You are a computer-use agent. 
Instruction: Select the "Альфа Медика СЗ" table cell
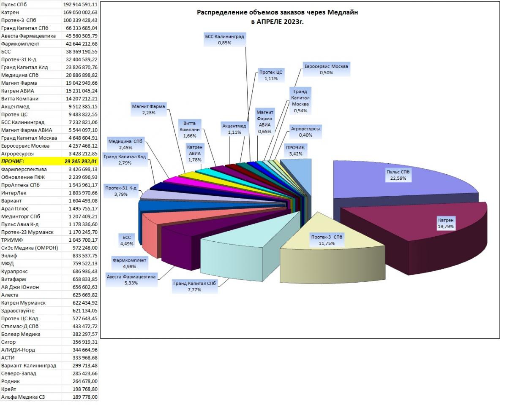[x=30, y=397]
